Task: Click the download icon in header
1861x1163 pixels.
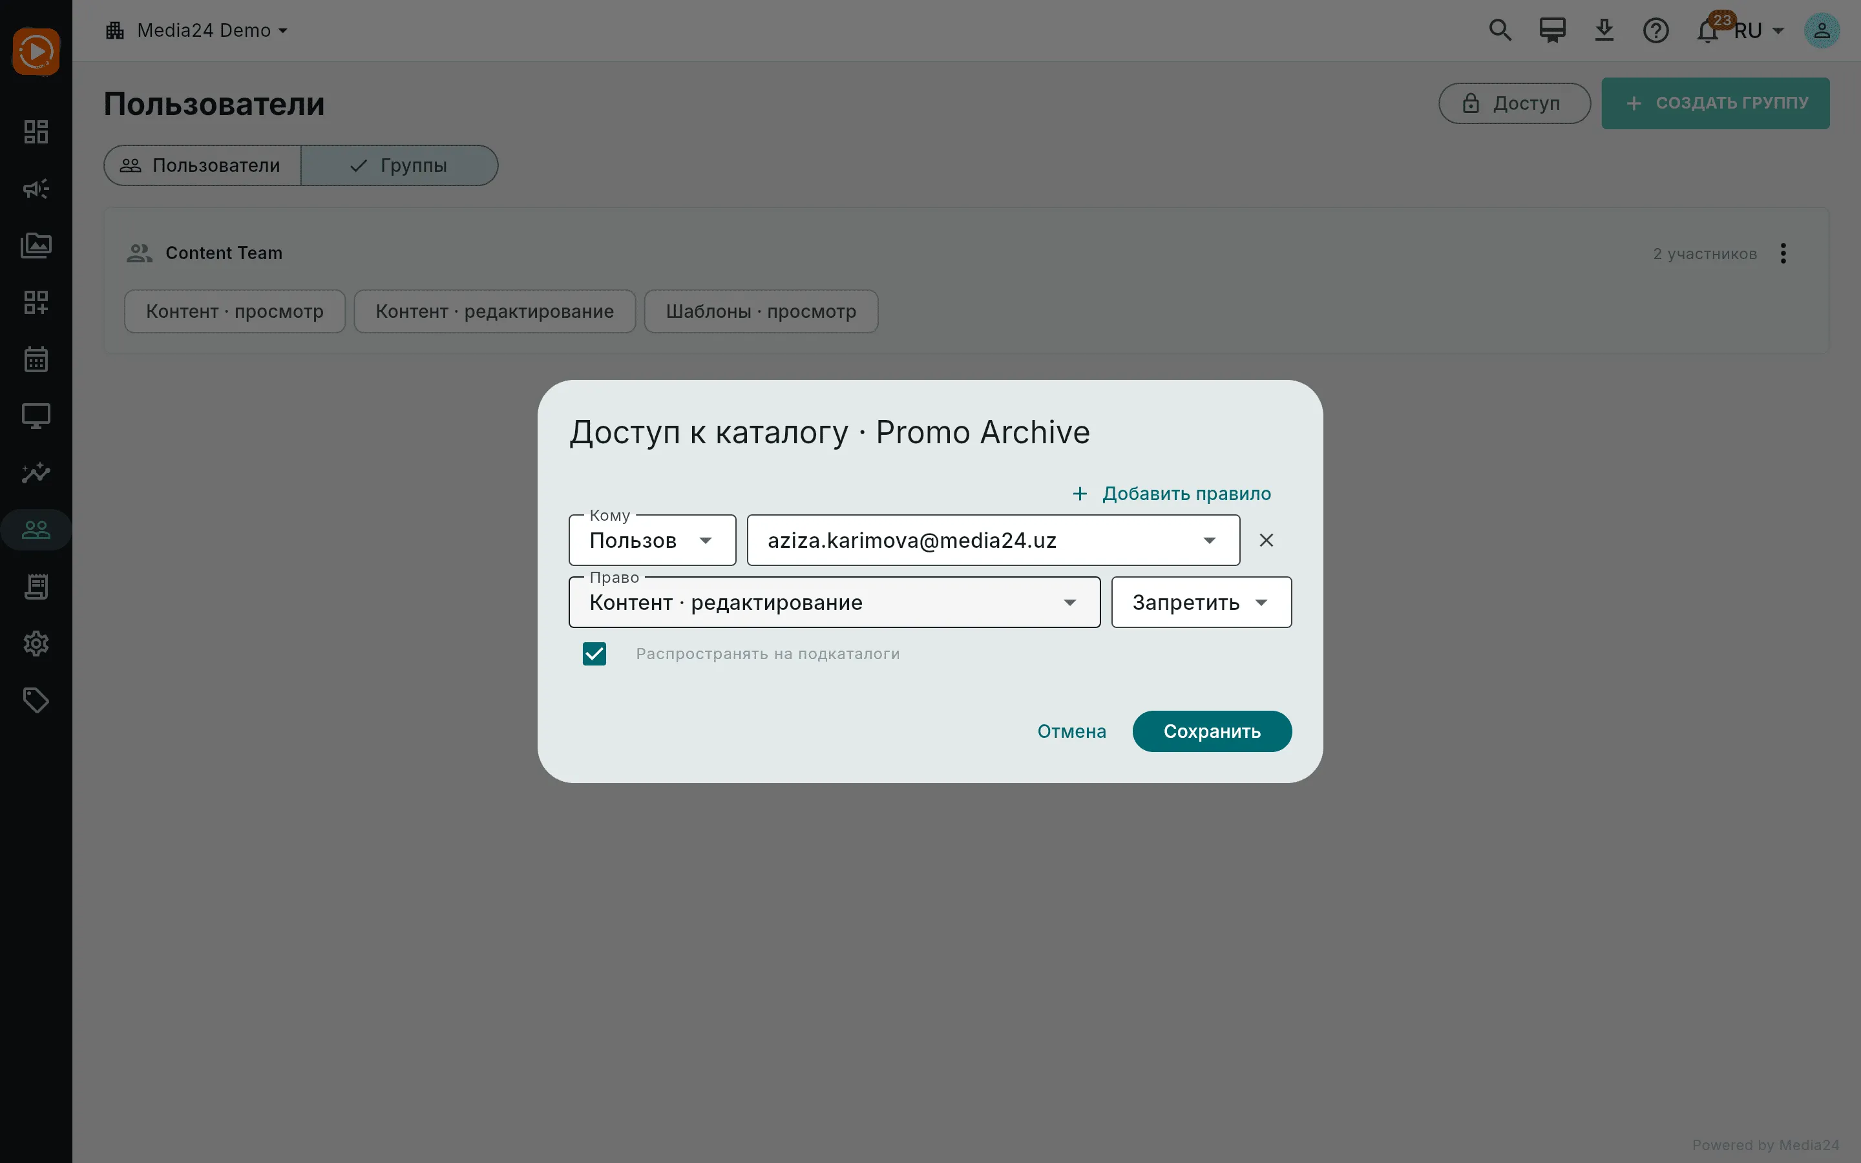Action: (1604, 30)
